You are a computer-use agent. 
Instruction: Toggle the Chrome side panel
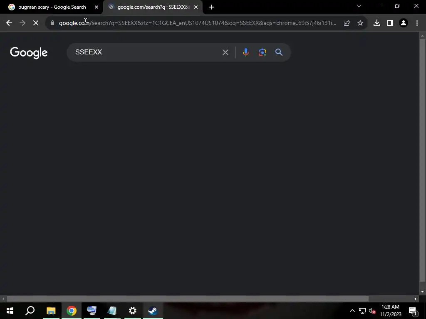pyautogui.click(x=390, y=23)
